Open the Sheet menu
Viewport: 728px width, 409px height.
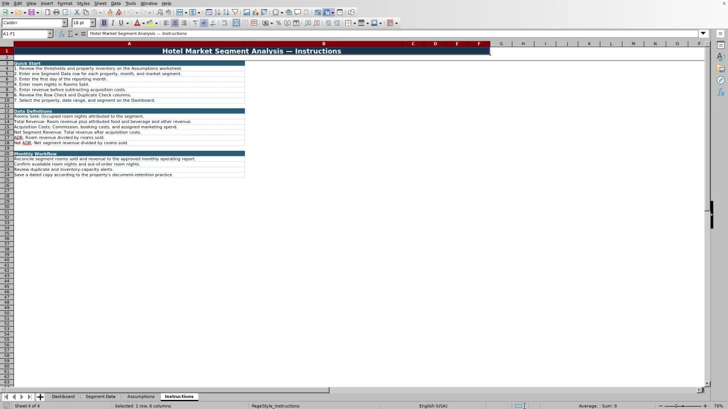point(100,4)
